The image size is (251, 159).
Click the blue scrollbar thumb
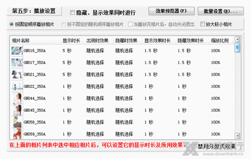237,47
